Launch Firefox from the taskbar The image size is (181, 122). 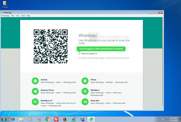[x=65, y=119]
